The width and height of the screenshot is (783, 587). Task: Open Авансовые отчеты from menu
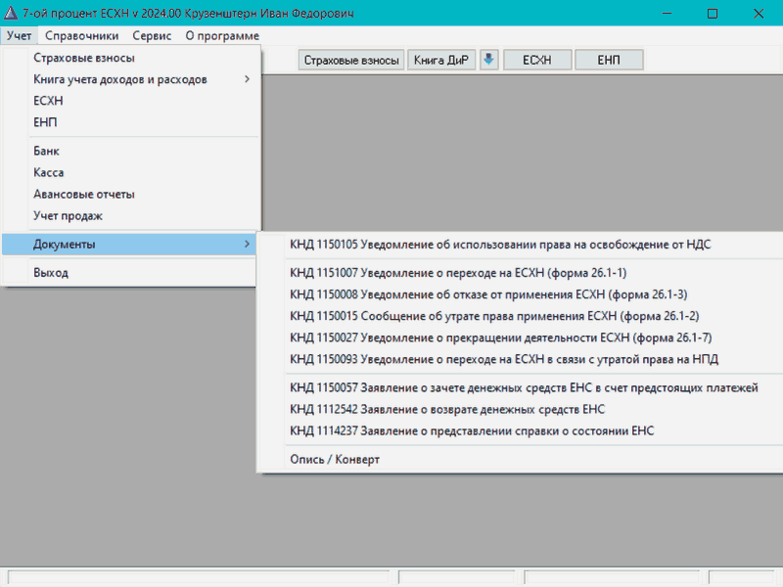tap(84, 194)
